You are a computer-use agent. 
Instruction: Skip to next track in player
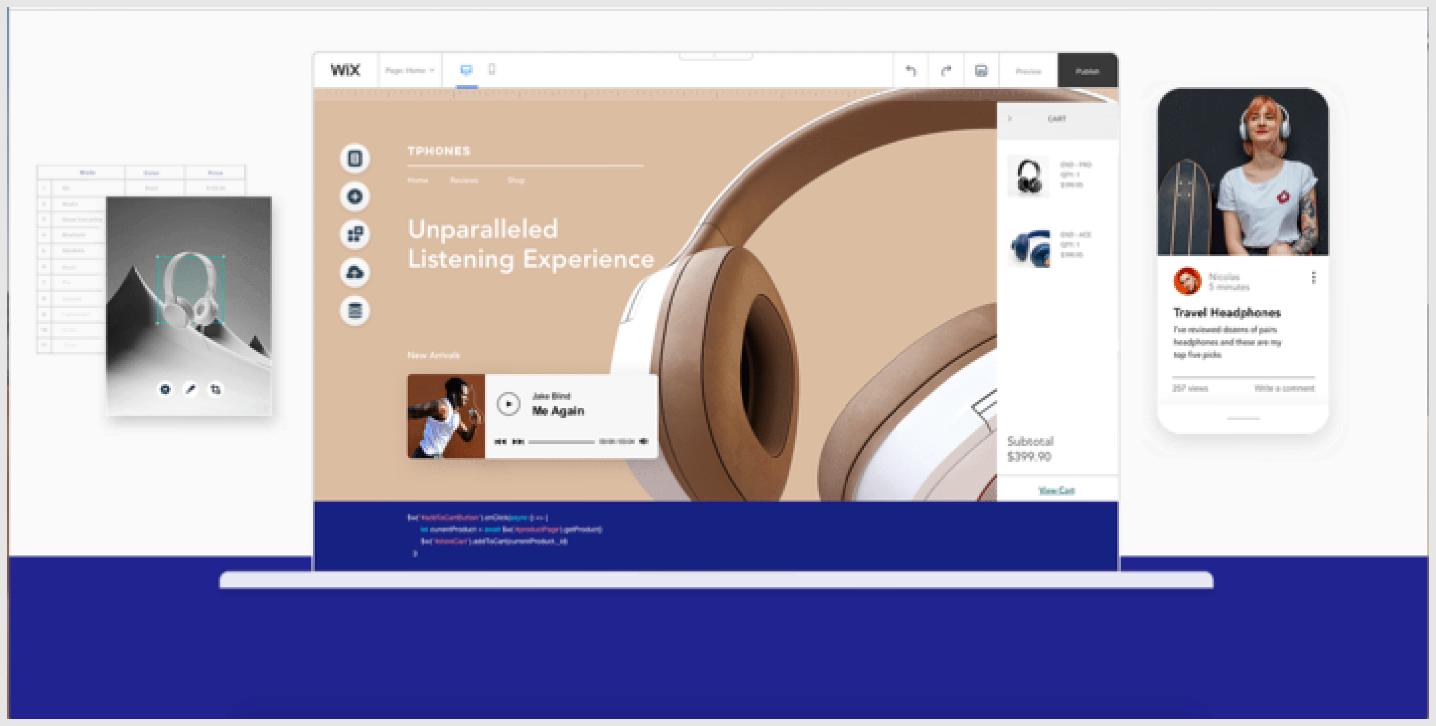(519, 441)
